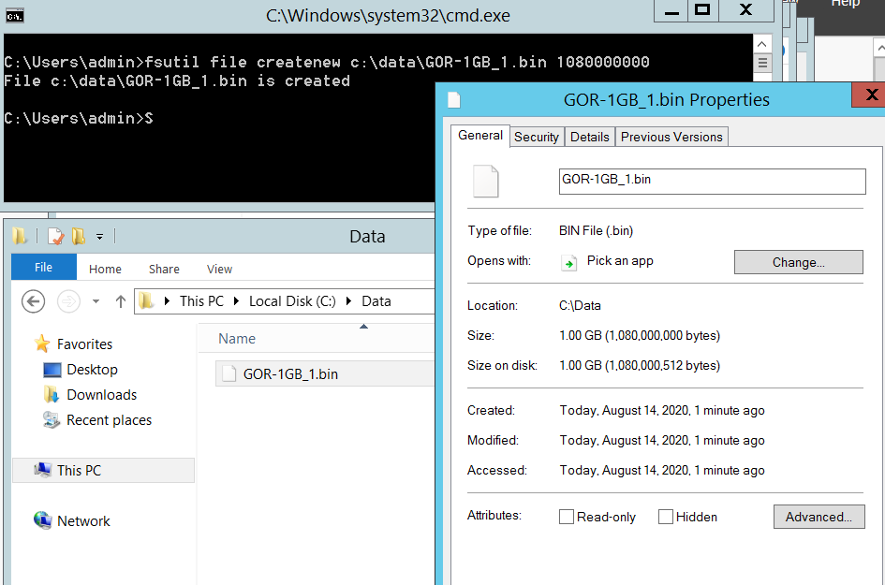Select Local Disk (C:) breadcrumb

click(x=292, y=301)
